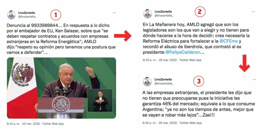Click the first tweet's LinoZentella display name

pos(27,13)
